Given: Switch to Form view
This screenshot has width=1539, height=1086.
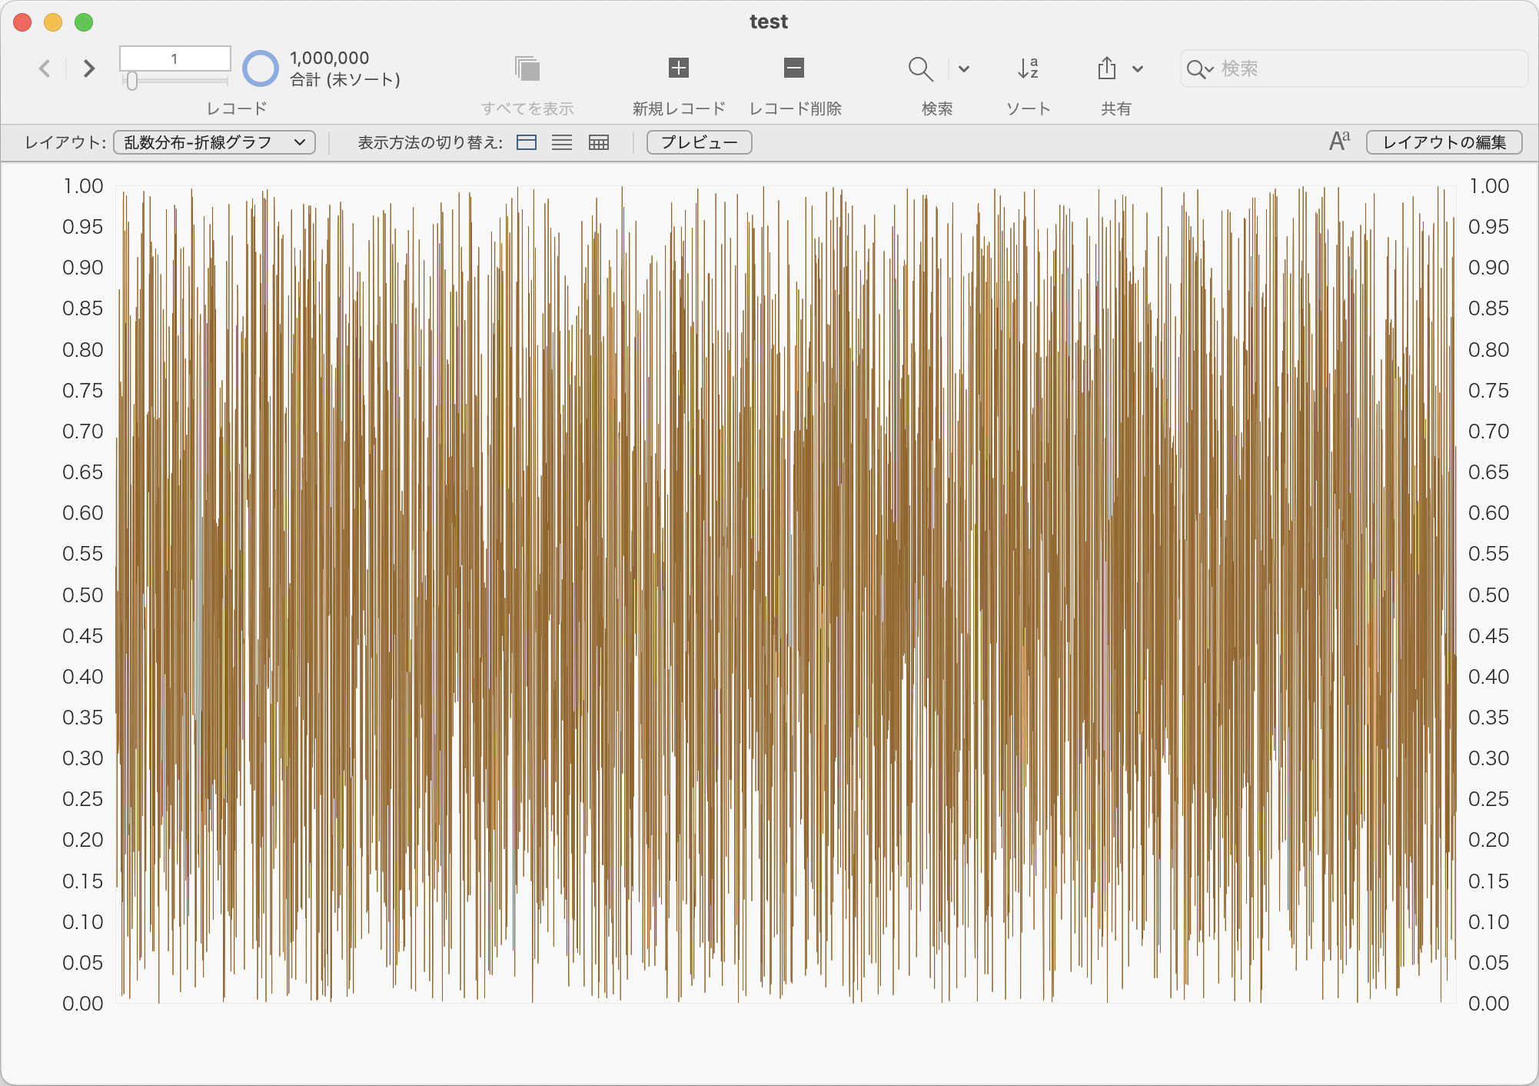Looking at the screenshot, I should point(527,142).
